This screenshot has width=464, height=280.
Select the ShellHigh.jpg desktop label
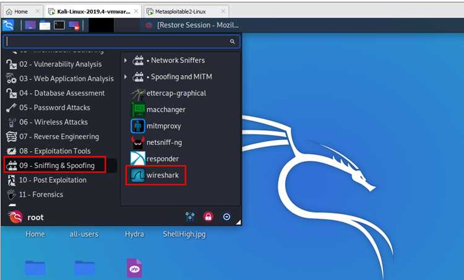[x=184, y=234]
